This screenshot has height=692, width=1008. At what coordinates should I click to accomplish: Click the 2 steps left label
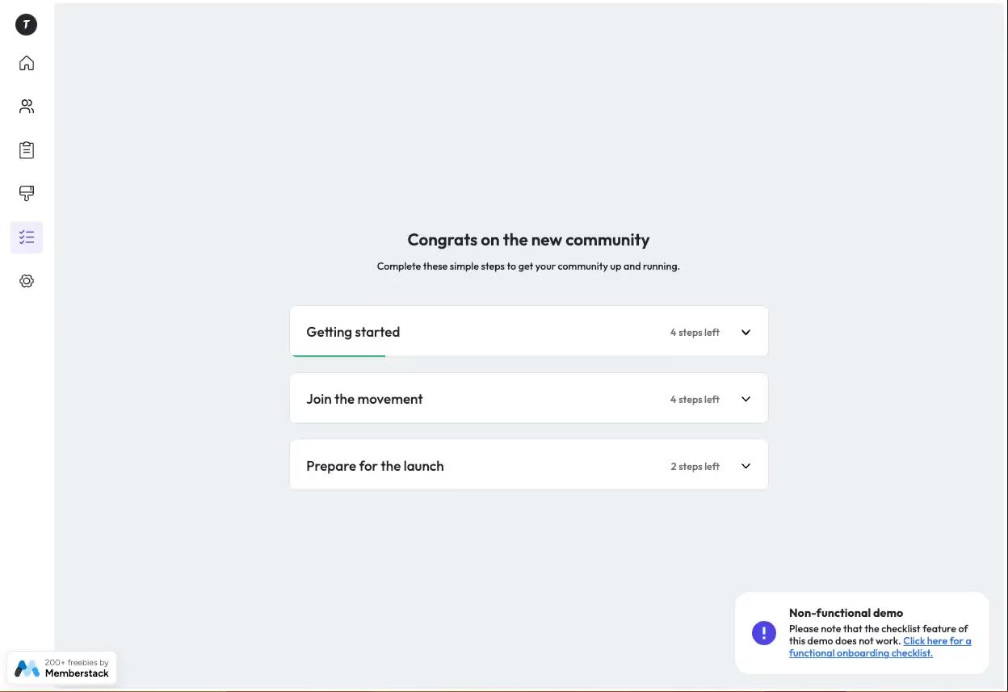click(694, 465)
